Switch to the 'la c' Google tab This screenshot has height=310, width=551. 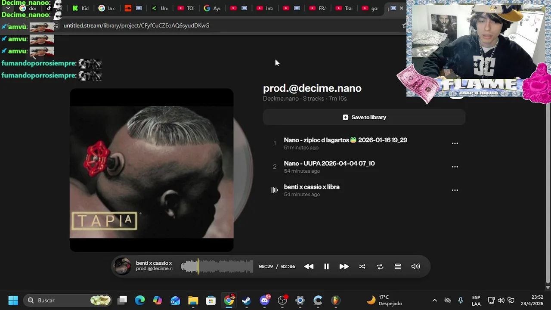[x=107, y=8]
